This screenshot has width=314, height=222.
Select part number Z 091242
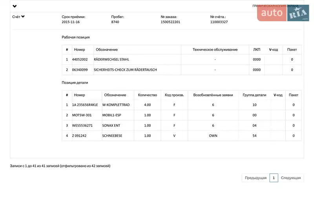coord(79,136)
